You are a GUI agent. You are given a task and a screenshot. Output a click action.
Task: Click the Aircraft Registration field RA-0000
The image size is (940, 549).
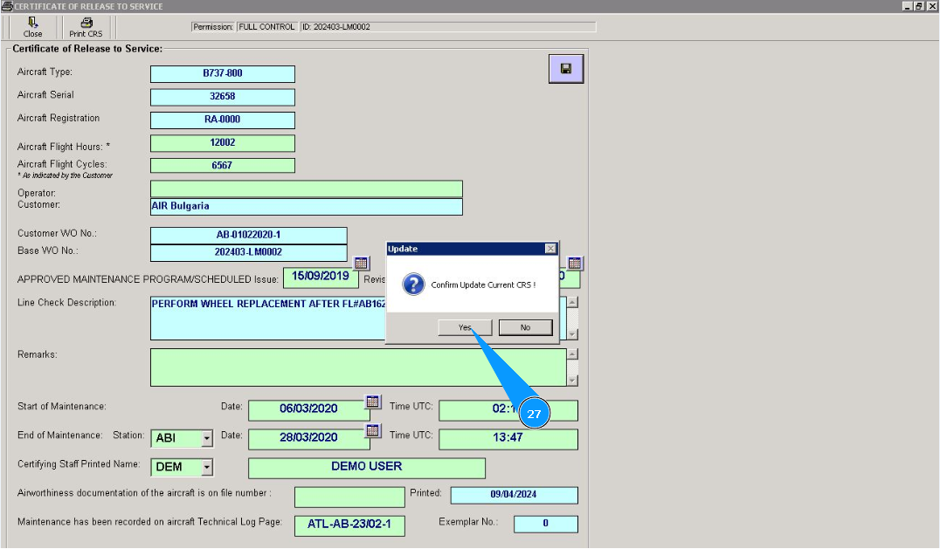(223, 120)
